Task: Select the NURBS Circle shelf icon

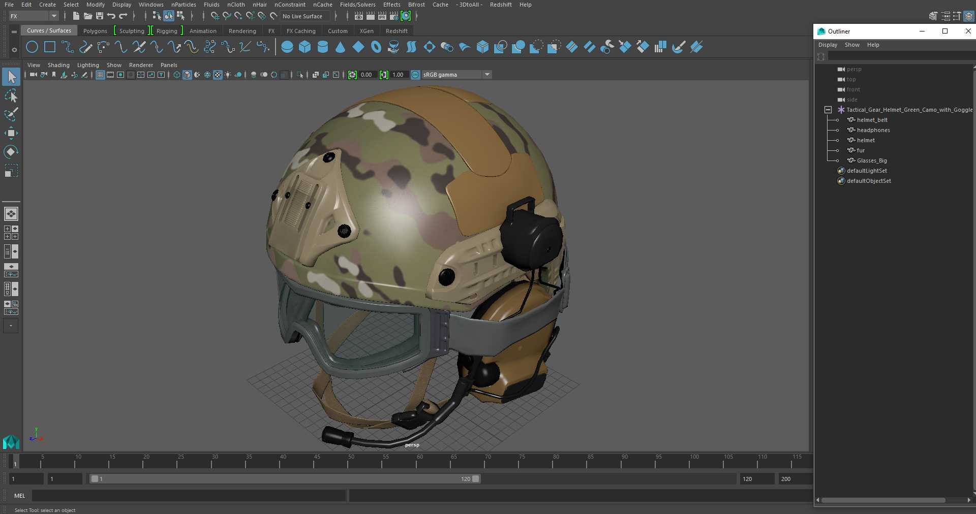Action: click(x=32, y=47)
